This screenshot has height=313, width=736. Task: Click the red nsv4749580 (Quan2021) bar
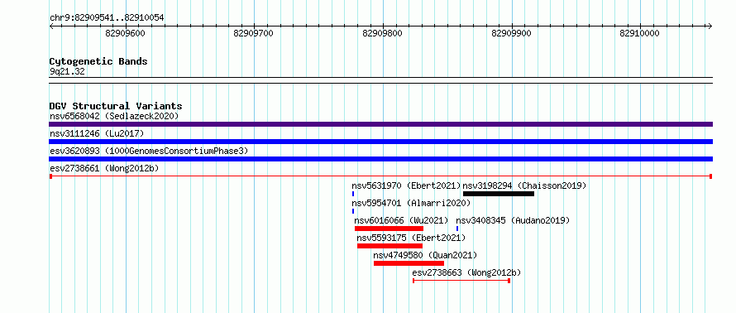(409, 263)
